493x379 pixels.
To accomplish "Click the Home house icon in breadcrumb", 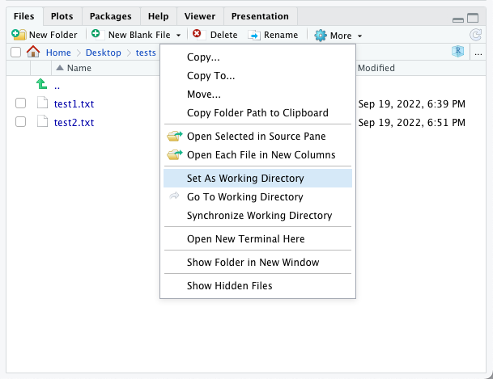I will pos(33,52).
